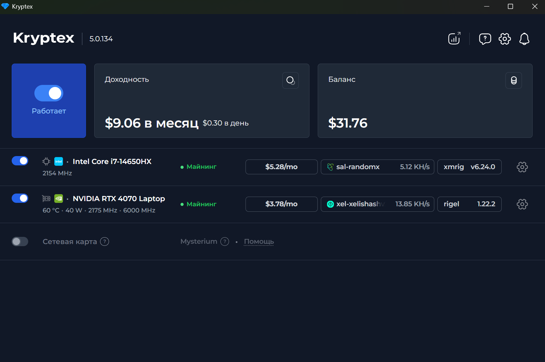545x362 pixels.
Task: Click the $0.30 в день value
Action: (226, 123)
